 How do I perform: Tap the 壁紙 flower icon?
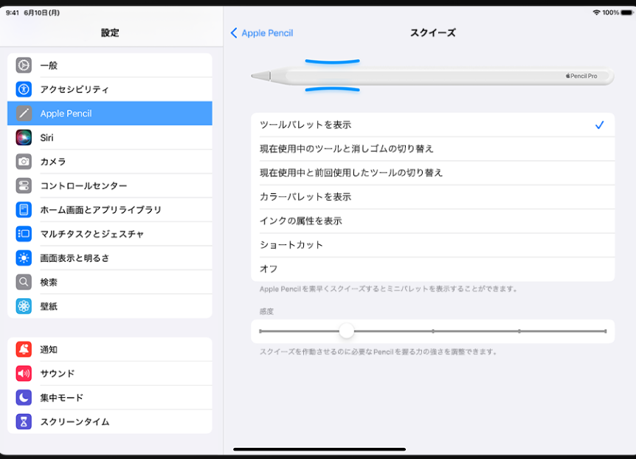24,306
